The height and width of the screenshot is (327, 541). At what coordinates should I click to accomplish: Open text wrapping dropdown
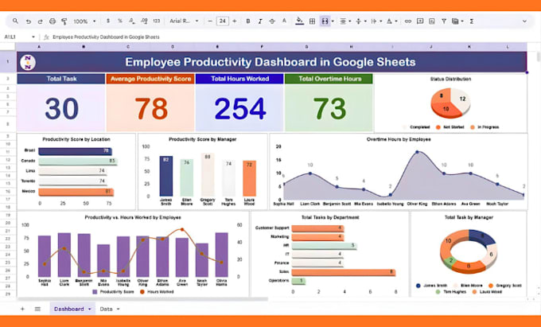coord(376,21)
